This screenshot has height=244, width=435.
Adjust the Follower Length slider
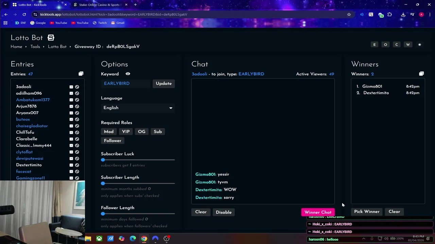click(x=138, y=214)
